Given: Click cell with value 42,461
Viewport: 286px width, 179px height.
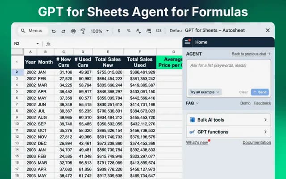Looking at the screenshot, I should click(83, 143).
